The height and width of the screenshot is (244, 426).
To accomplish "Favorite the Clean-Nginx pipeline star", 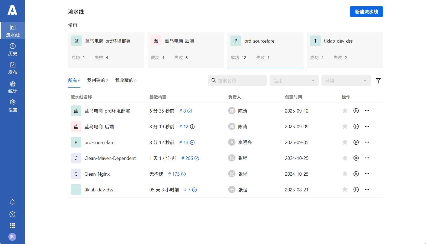I will point(345,174).
